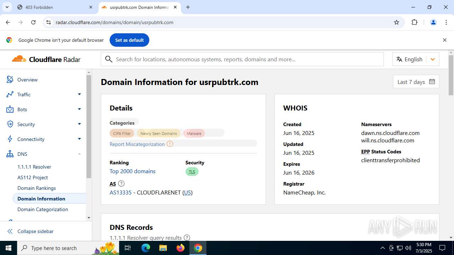Viewport: 454px width, 255px height.
Task: Open Top 2000 domains link
Action: point(133,171)
